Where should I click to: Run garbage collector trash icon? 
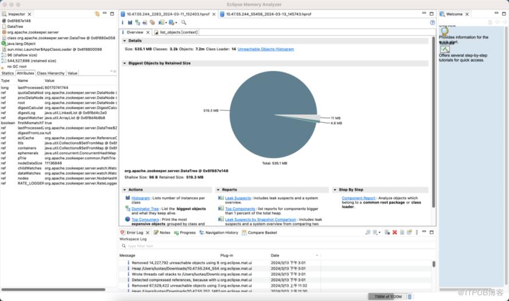click(x=410, y=296)
